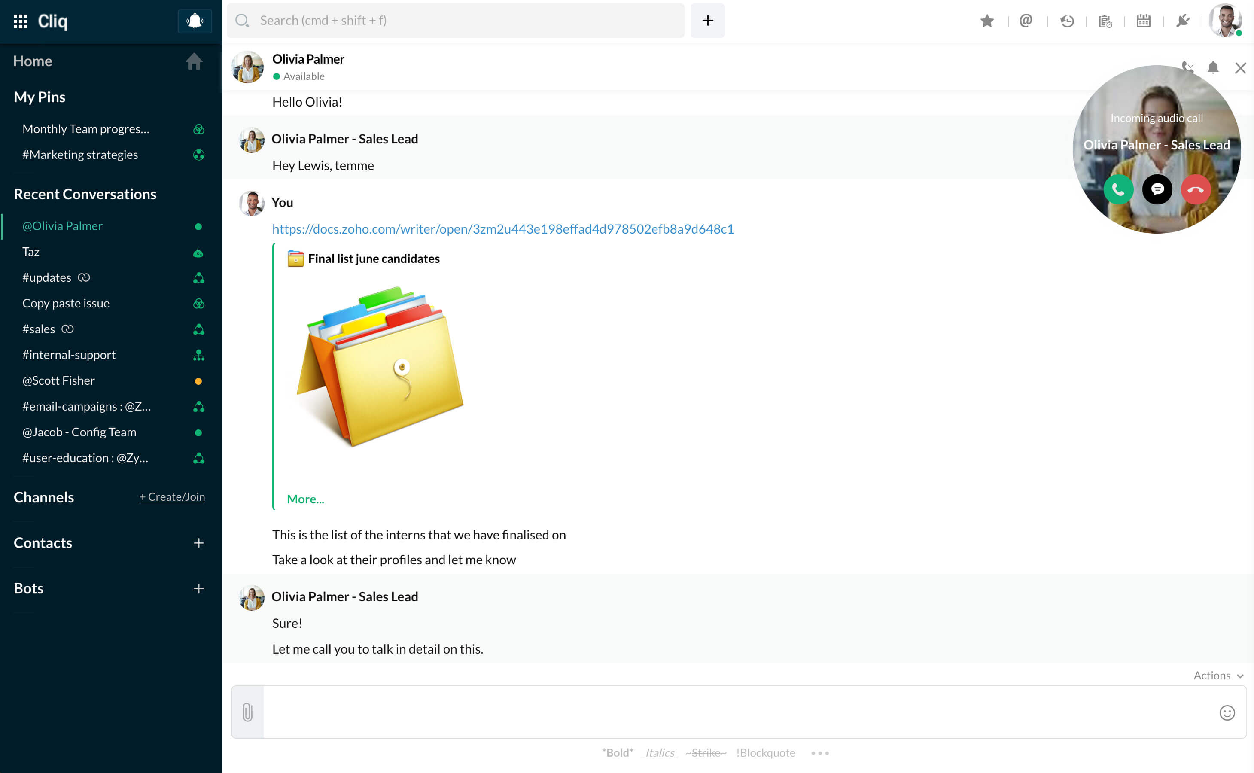Screen dimensions: 1254x773
Task: Open the calendar icon in top bar
Action: point(1143,21)
